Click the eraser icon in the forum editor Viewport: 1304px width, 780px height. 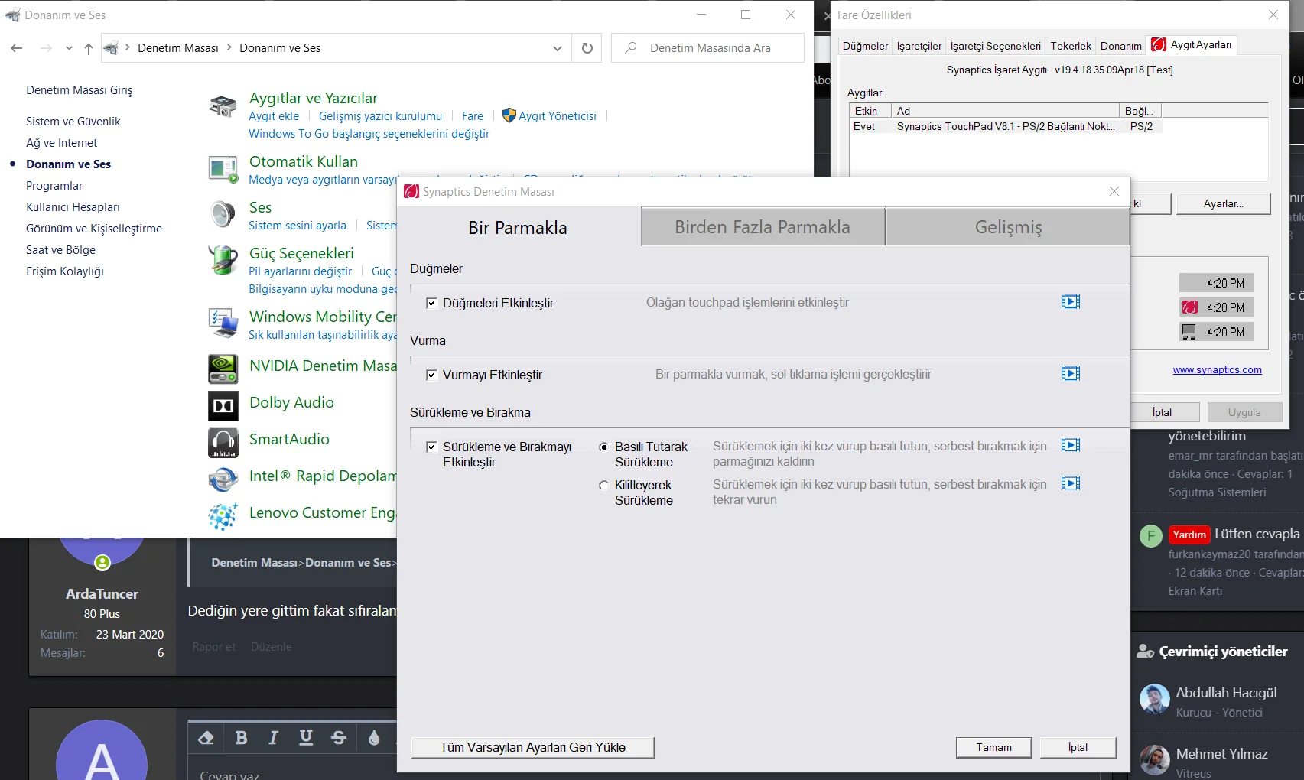pos(206,738)
